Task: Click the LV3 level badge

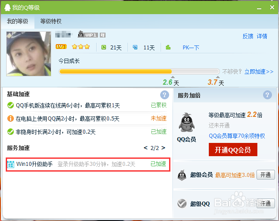Action: [61, 47]
